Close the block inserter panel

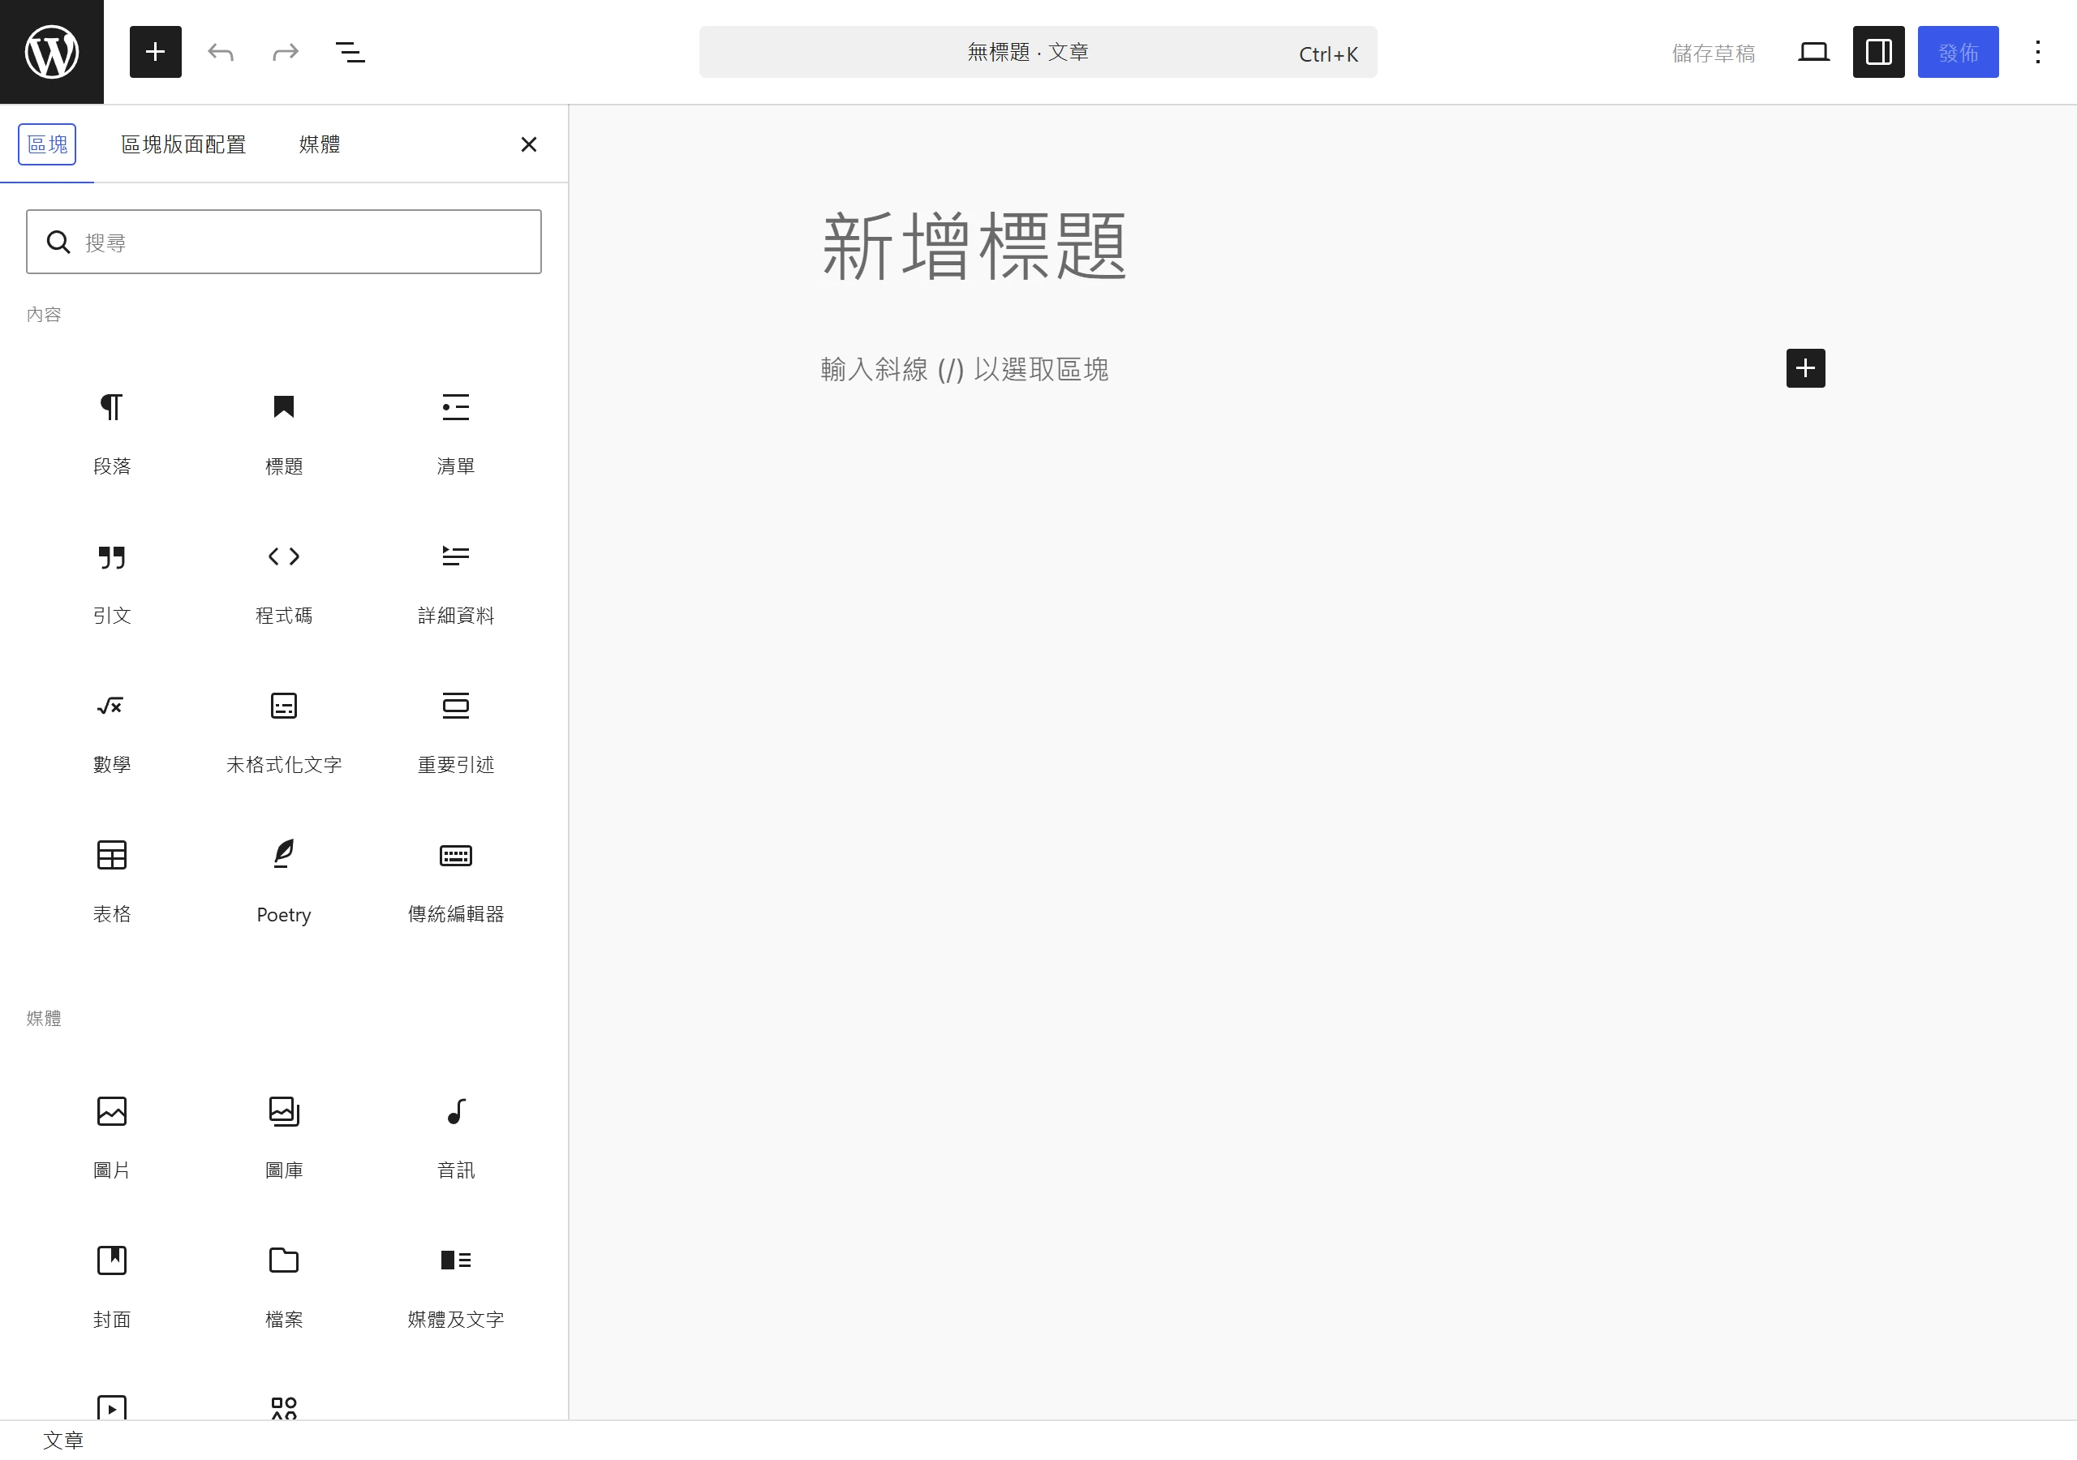[x=529, y=144]
